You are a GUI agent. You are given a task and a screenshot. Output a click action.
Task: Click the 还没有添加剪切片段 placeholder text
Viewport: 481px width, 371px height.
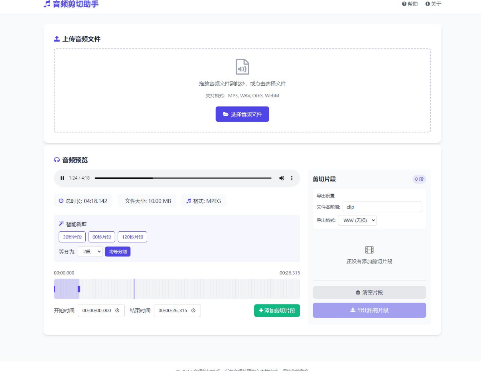pos(369,262)
